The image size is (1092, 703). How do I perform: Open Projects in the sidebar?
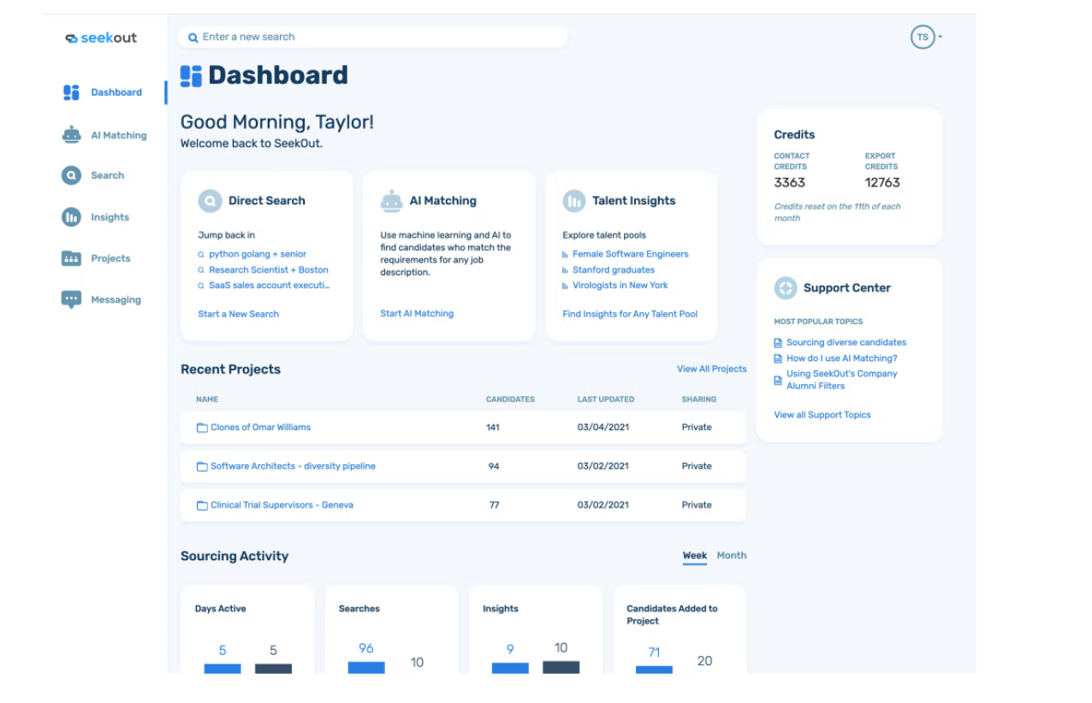111,258
